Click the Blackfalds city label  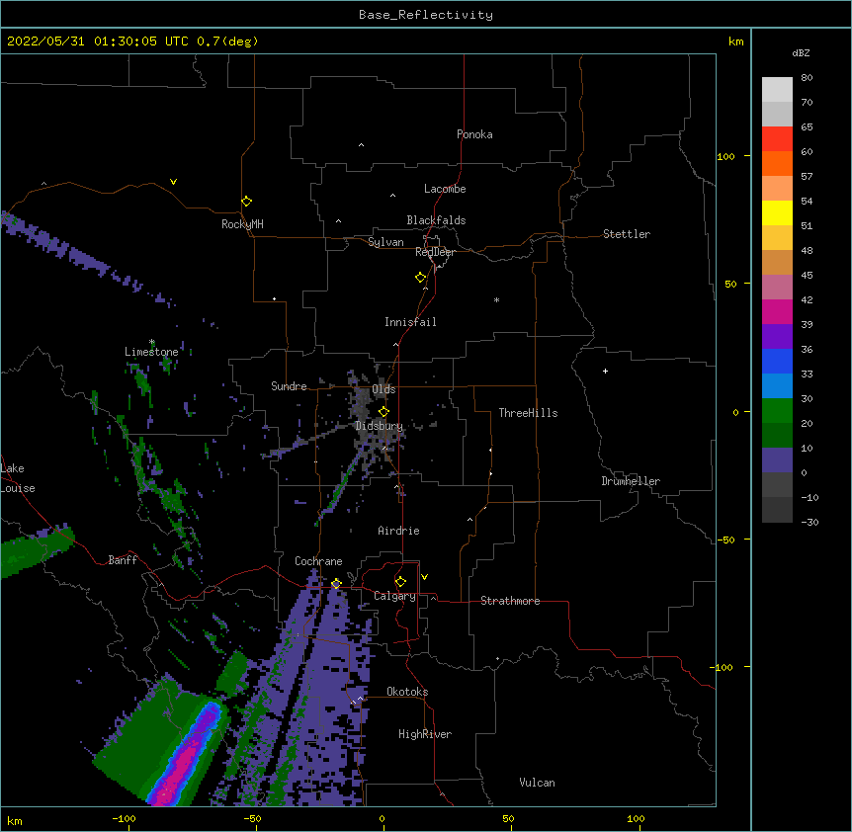pos(436,220)
